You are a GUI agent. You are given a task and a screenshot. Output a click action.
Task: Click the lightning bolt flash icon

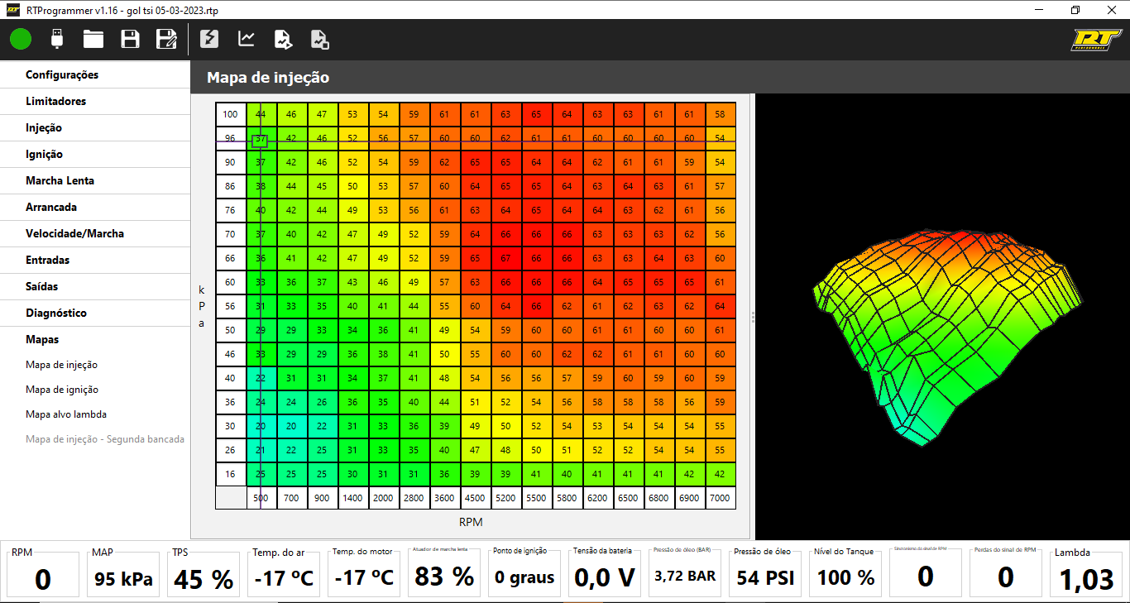pos(210,38)
